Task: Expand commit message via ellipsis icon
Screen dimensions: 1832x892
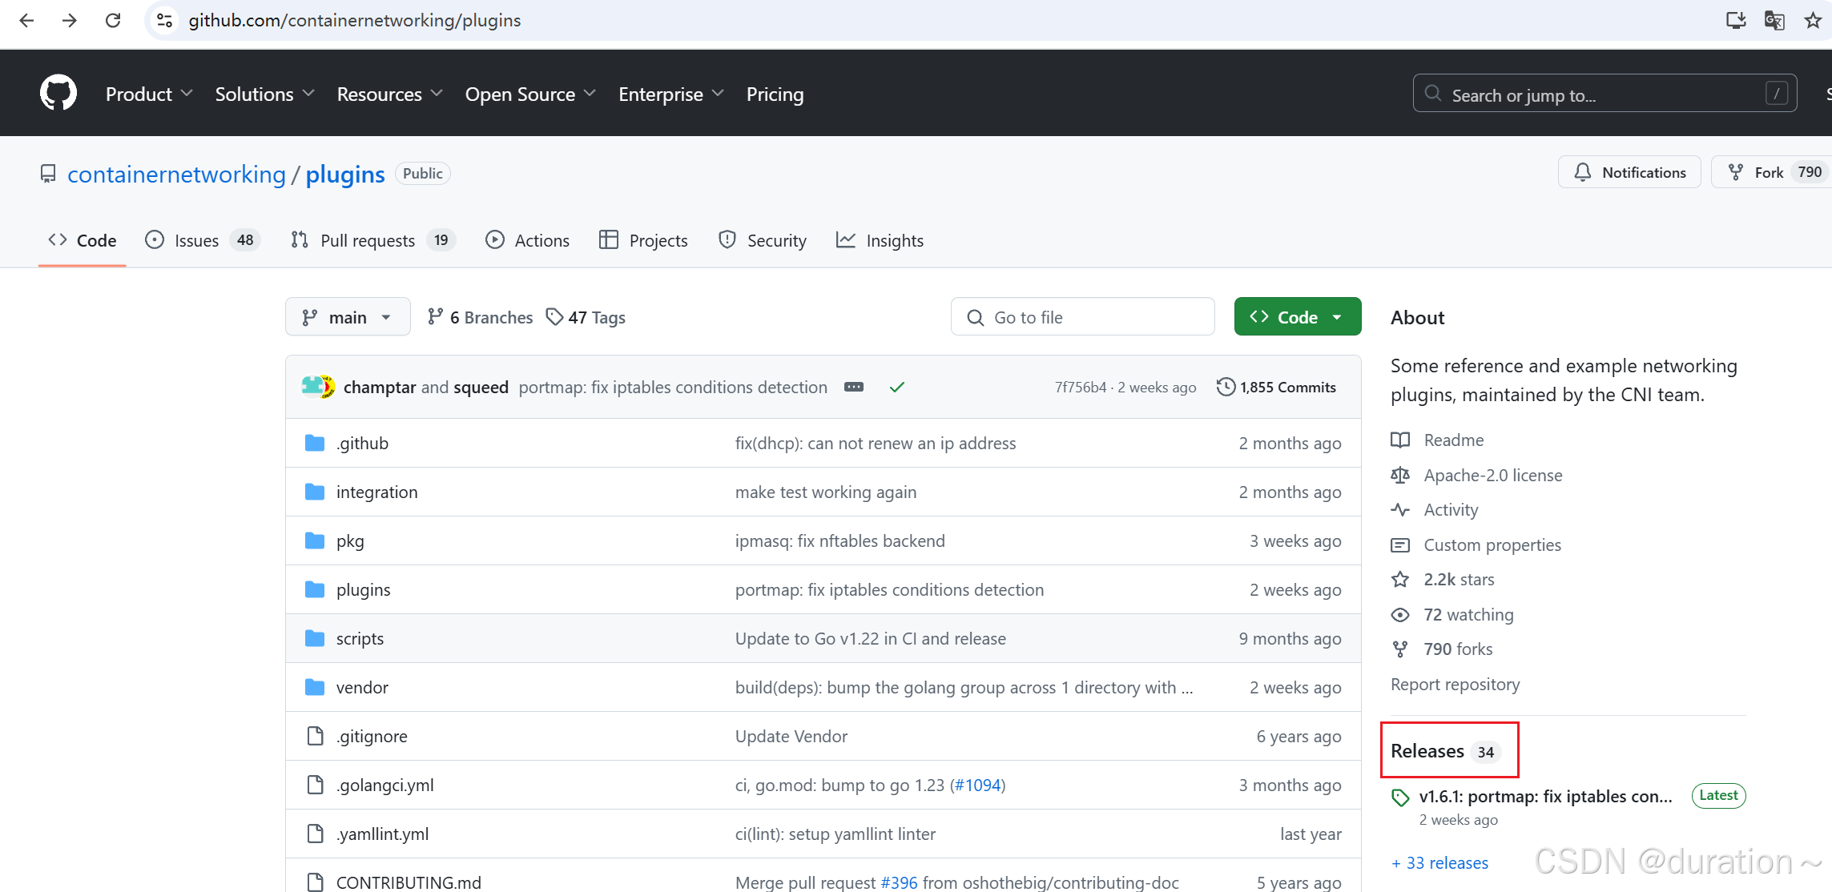Action: tap(853, 387)
